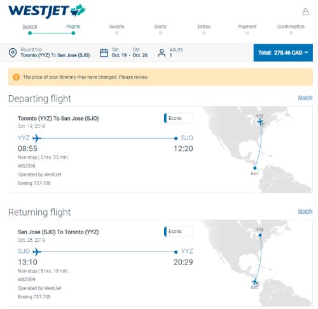Click the WestJet logo
This screenshot has width=318, height=309.
click(x=47, y=11)
